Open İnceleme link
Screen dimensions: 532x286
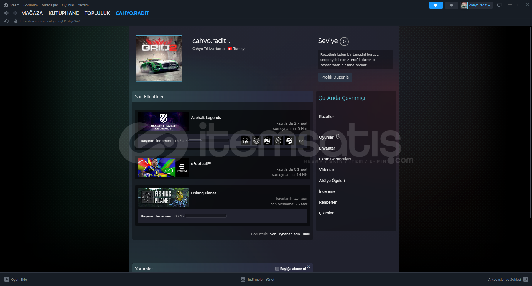tap(327, 191)
